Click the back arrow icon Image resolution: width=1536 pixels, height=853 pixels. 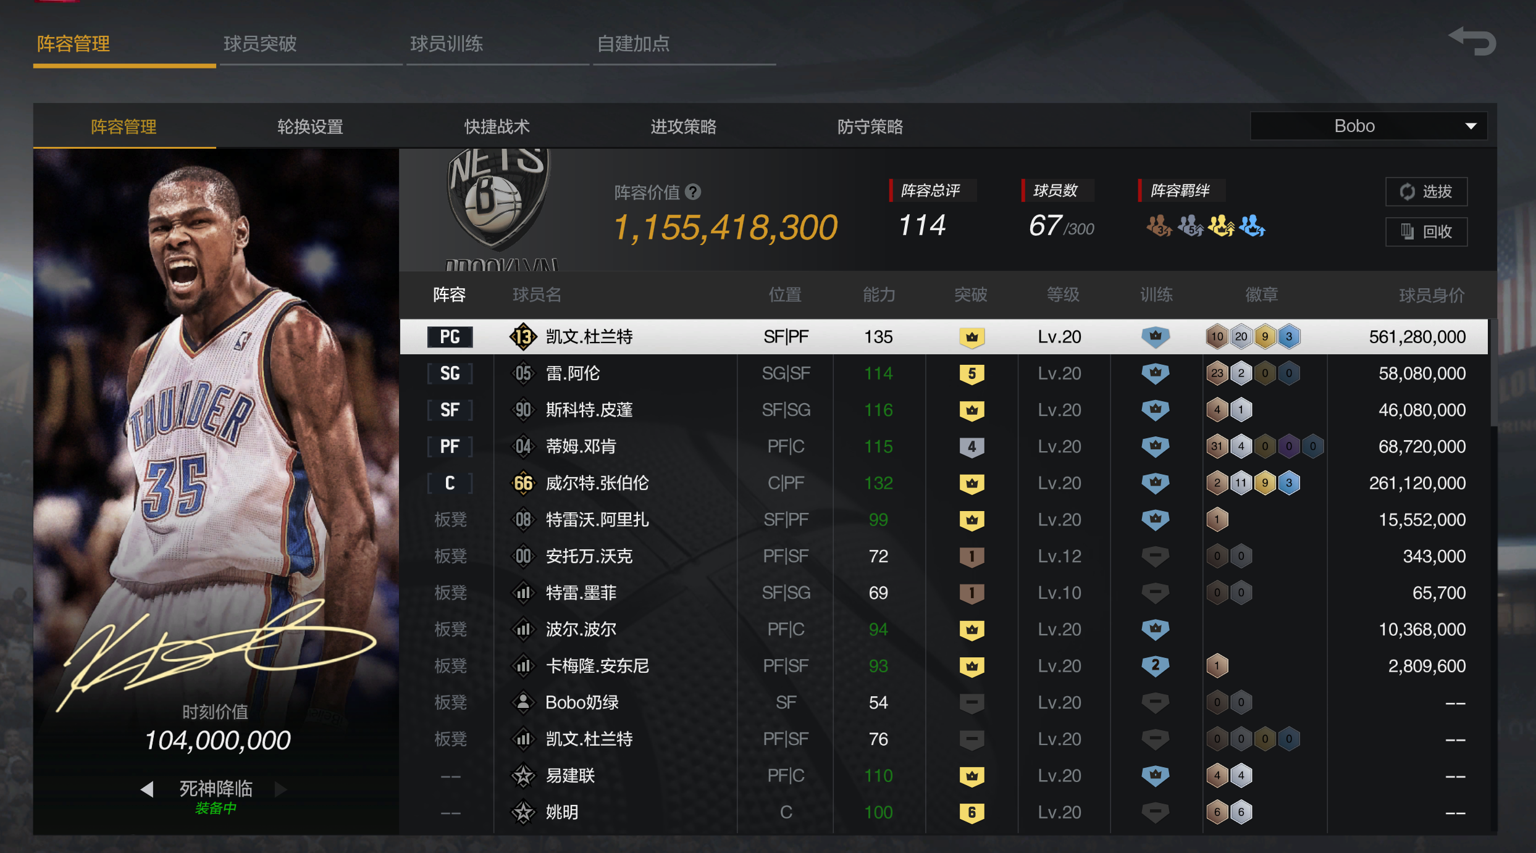[x=1472, y=41]
